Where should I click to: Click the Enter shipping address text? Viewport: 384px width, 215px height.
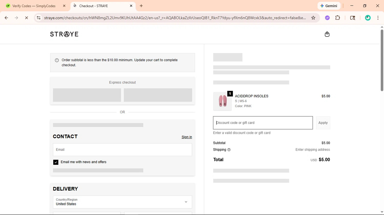[313, 150]
